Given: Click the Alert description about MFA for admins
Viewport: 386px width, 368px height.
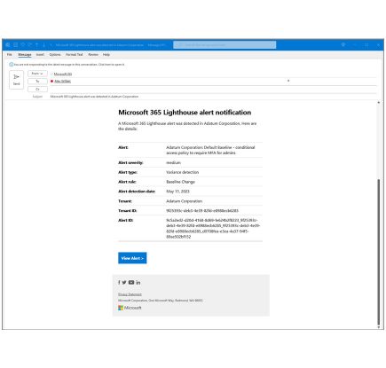Looking at the screenshot, I should tap(210, 150).
